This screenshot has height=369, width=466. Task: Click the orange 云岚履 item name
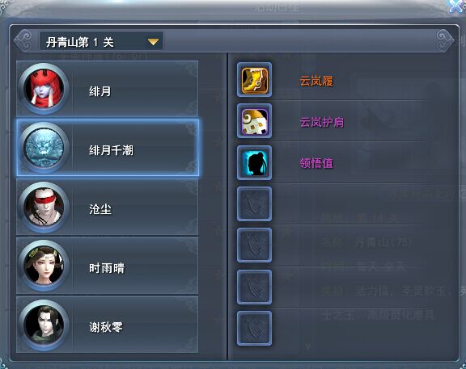316,81
